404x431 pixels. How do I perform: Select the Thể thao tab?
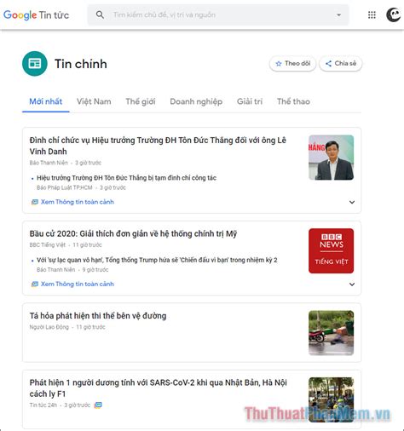click(293, 101)
